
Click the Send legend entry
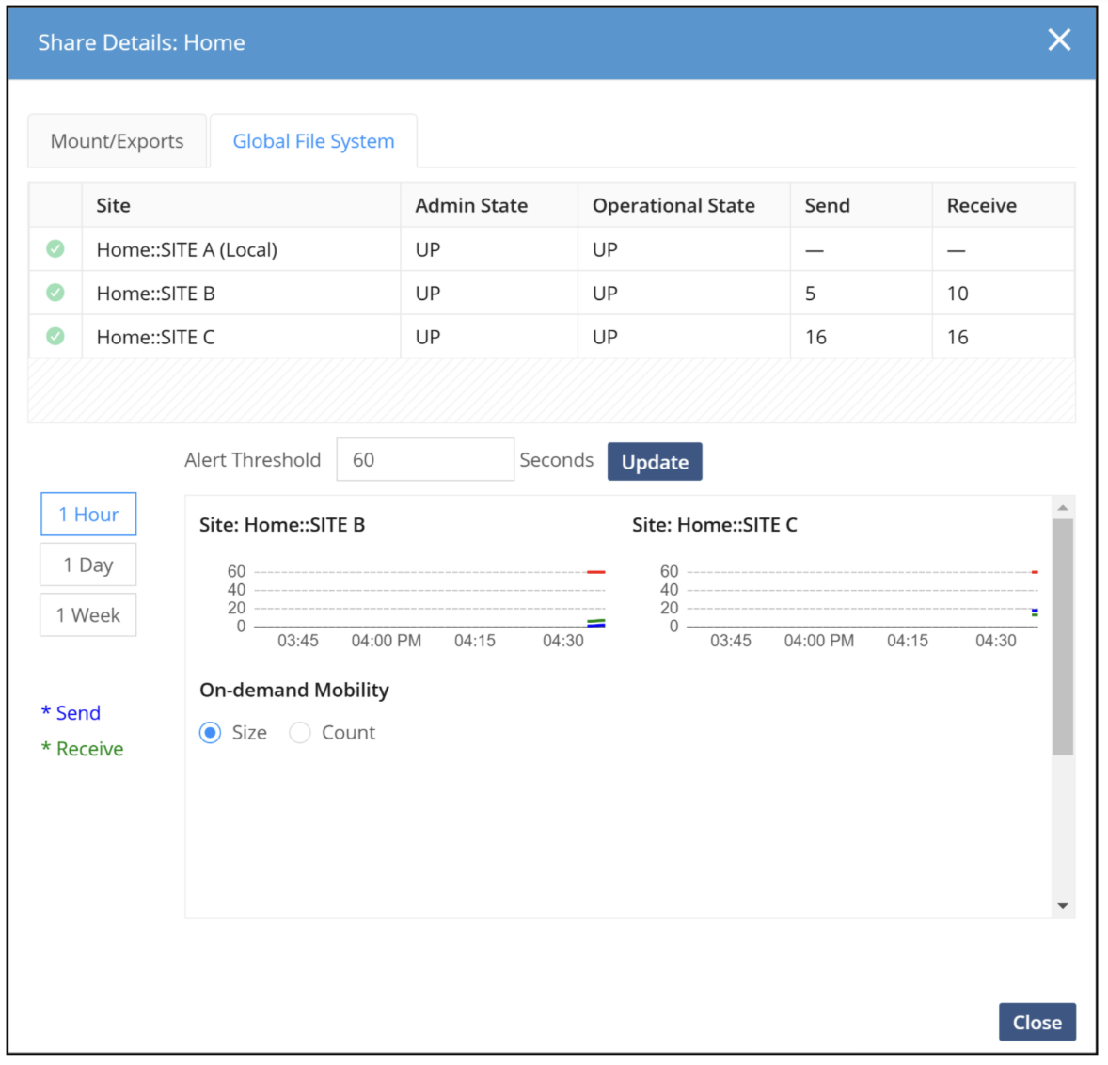coord(71,712)
